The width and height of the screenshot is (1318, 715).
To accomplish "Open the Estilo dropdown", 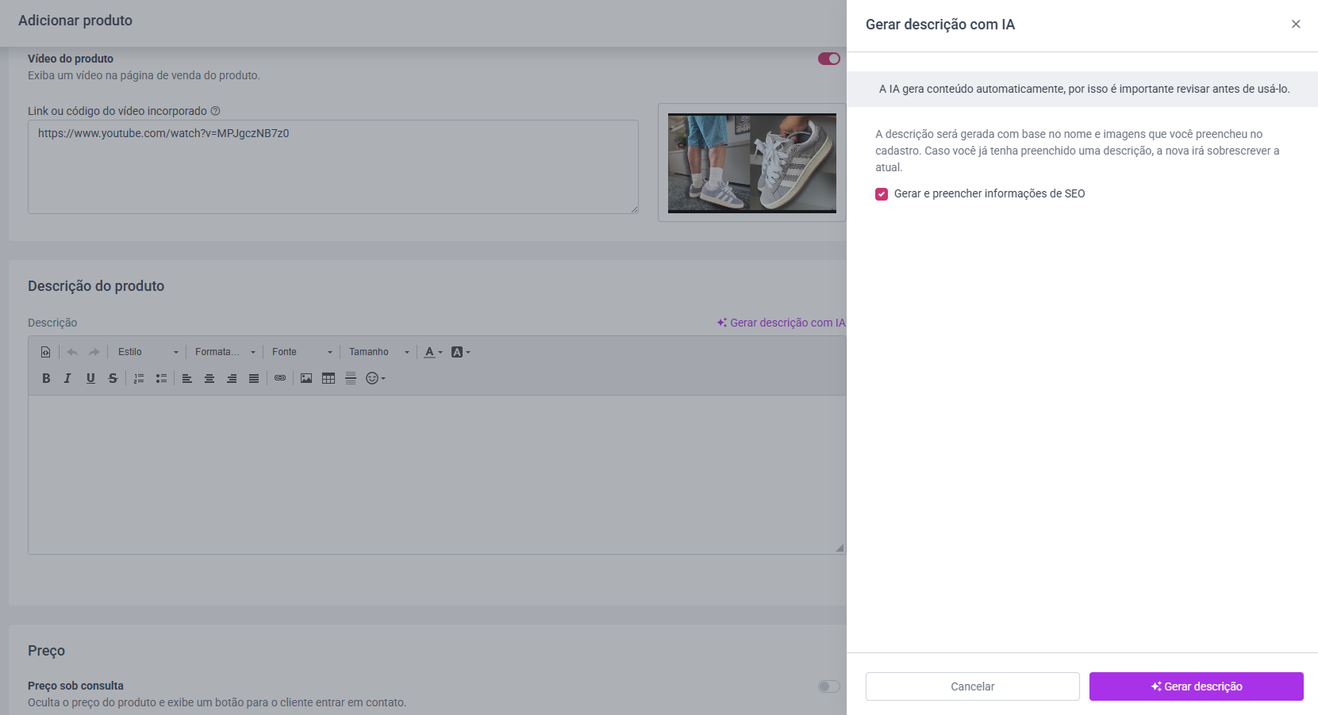I will click(148, 352).
